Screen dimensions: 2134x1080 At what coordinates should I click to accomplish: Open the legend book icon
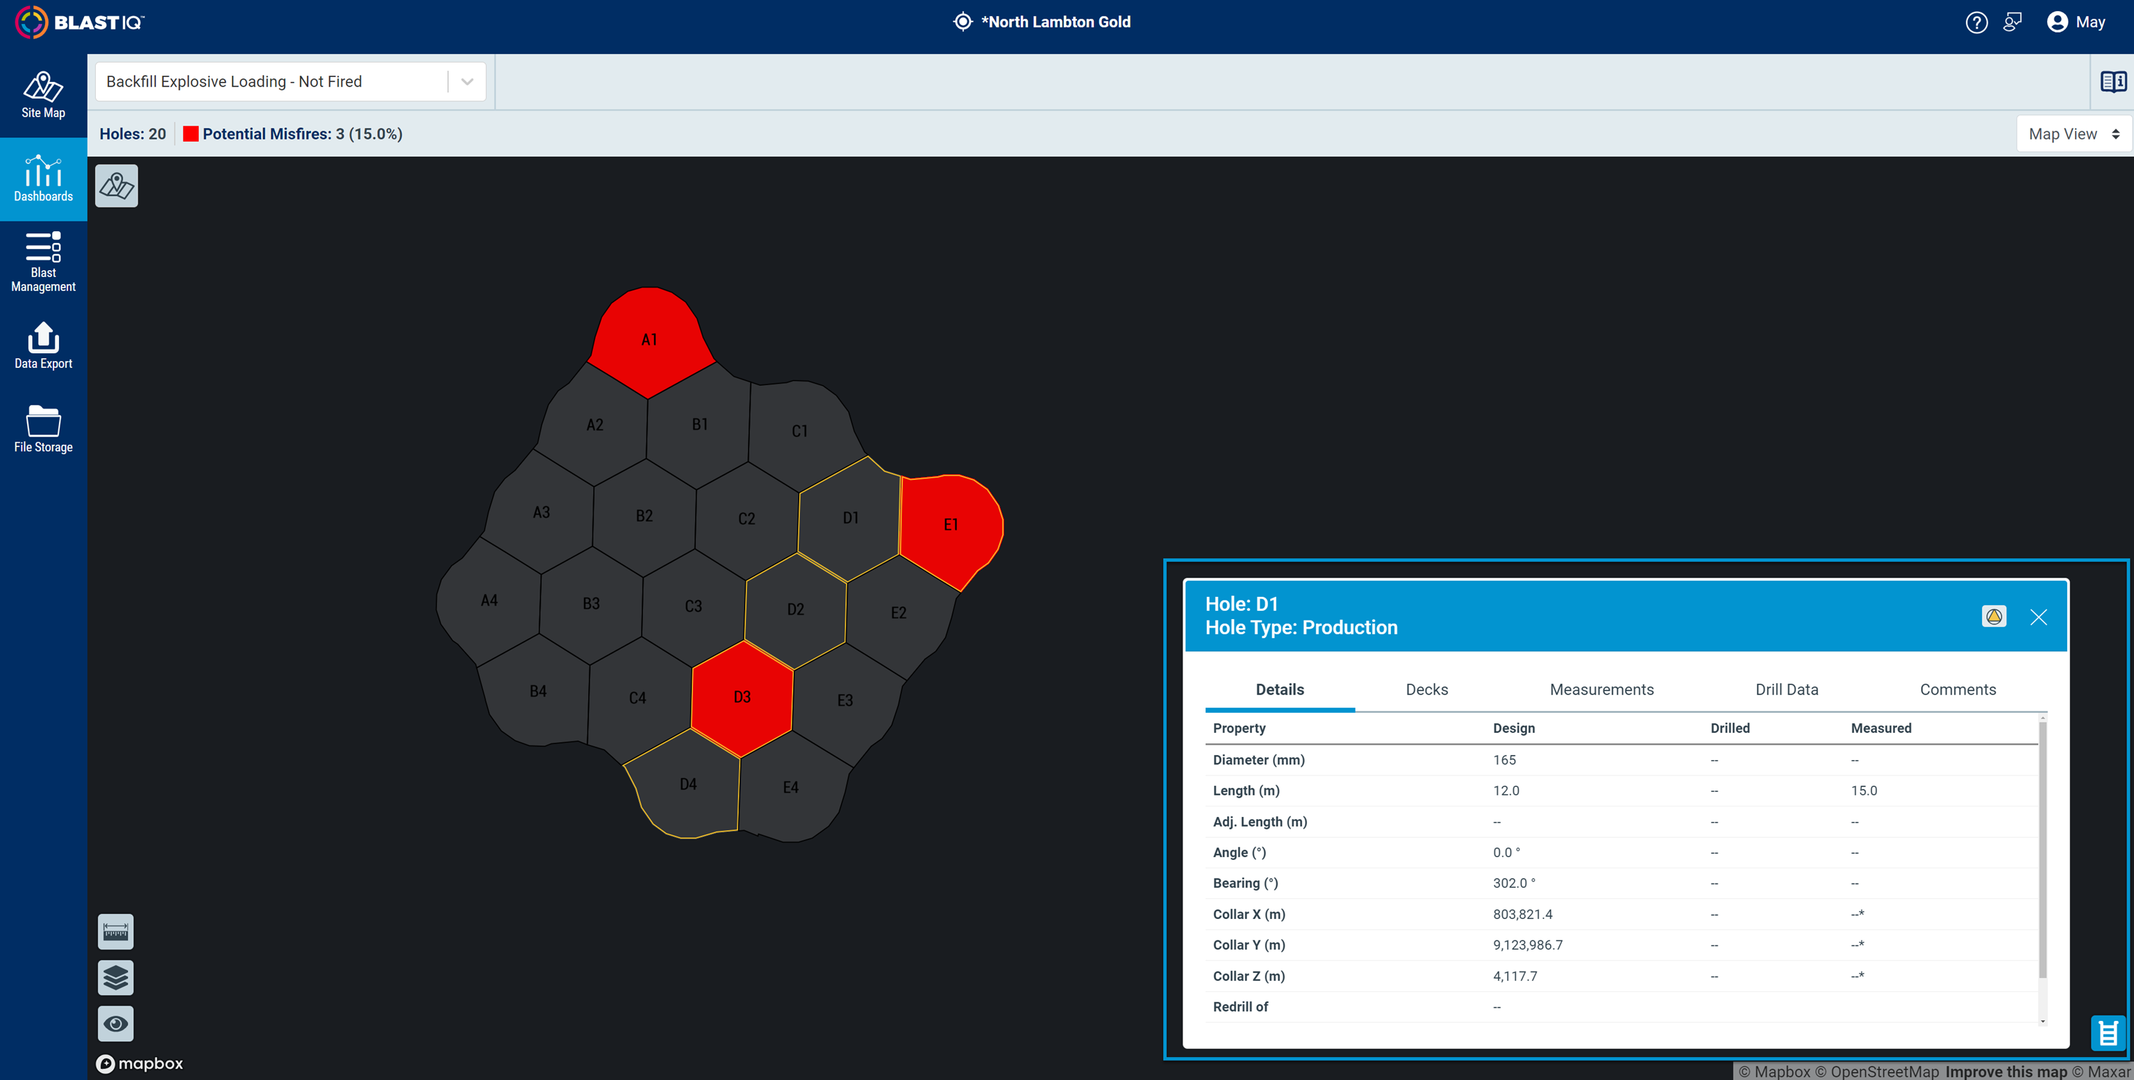tap(2112, 82)
